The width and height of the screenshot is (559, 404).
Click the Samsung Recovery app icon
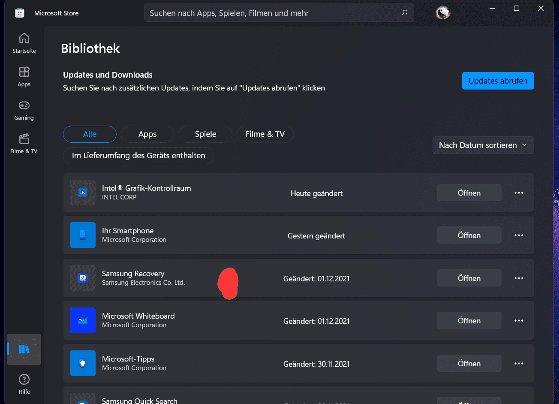point(83,278)
